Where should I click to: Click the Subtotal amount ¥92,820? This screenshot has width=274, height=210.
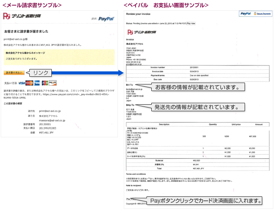[x=197, y=160]
